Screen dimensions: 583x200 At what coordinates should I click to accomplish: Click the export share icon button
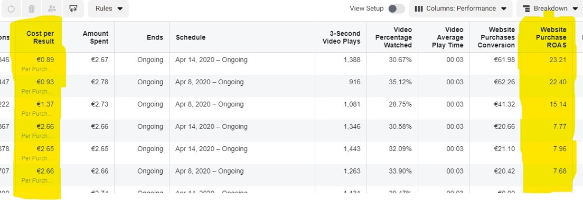click(x=73, y=8)
